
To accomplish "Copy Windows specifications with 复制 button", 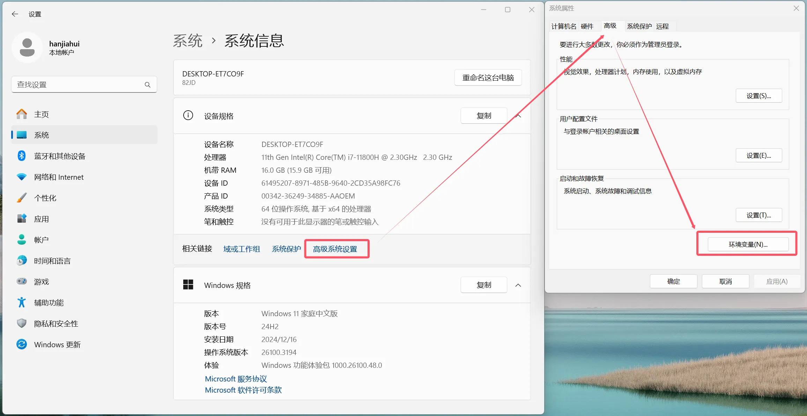I will coord(484,285).
